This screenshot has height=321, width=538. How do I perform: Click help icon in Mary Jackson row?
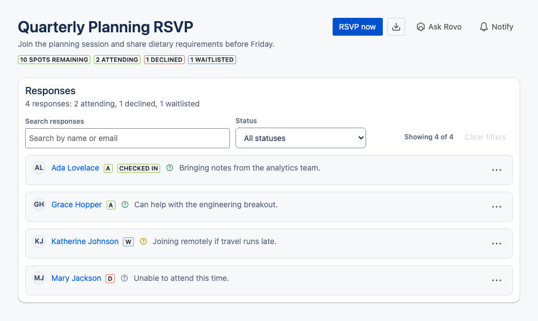pos(124,278)
